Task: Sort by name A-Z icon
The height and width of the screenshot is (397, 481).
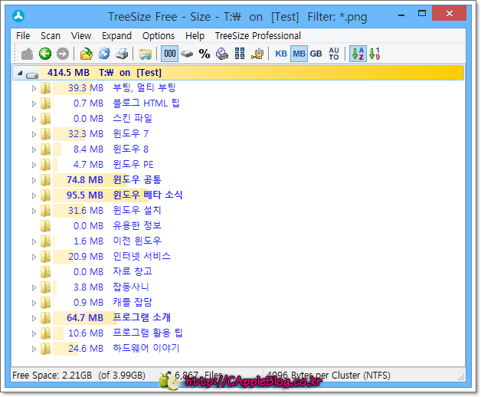Action: 358,54
